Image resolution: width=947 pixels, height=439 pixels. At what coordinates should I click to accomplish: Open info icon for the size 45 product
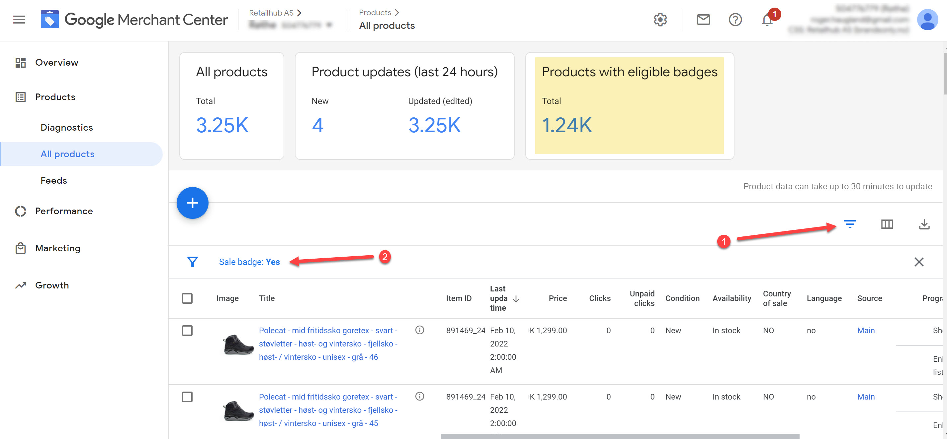point(419,397)
